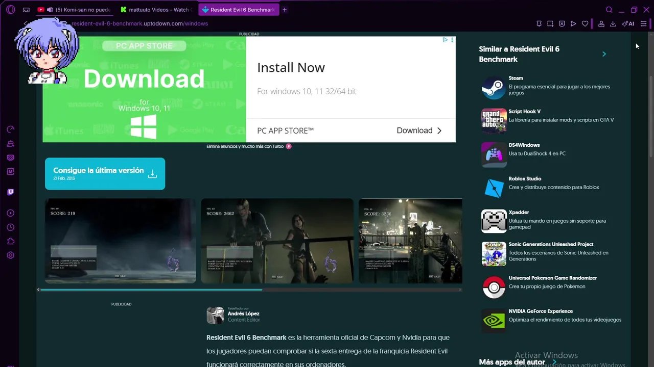654x367 pixels.
Task: Open GX Control speedometer sidebar icon
Action: tap(10, 130)
